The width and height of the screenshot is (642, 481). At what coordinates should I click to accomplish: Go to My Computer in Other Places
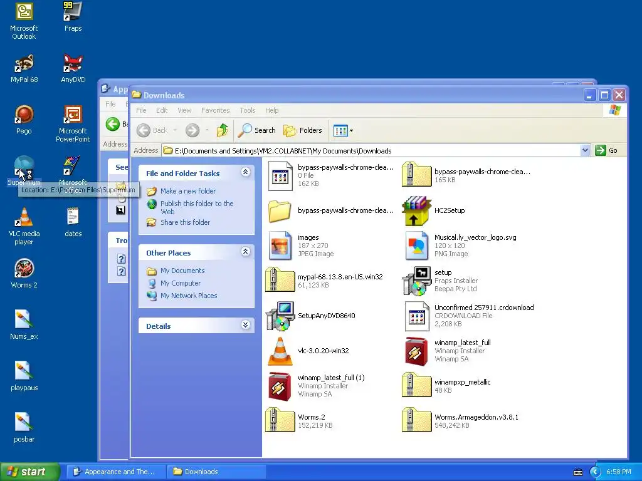180,283
